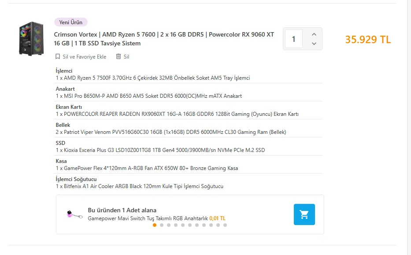This screenshot has width=411, height=255.
Task: Click the MSI Pro B650M-P motherboard line
Action: pos(148,96)
